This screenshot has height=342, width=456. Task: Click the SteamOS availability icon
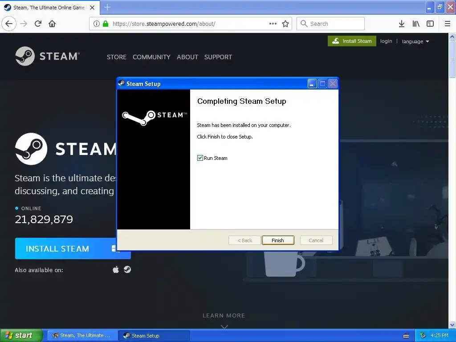click(x=127, y=269)
